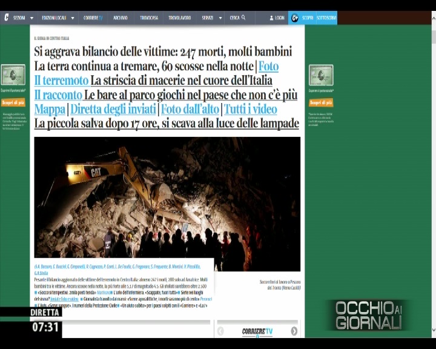Click the next arrow in Corriere TV carousel

click(294, 331)
